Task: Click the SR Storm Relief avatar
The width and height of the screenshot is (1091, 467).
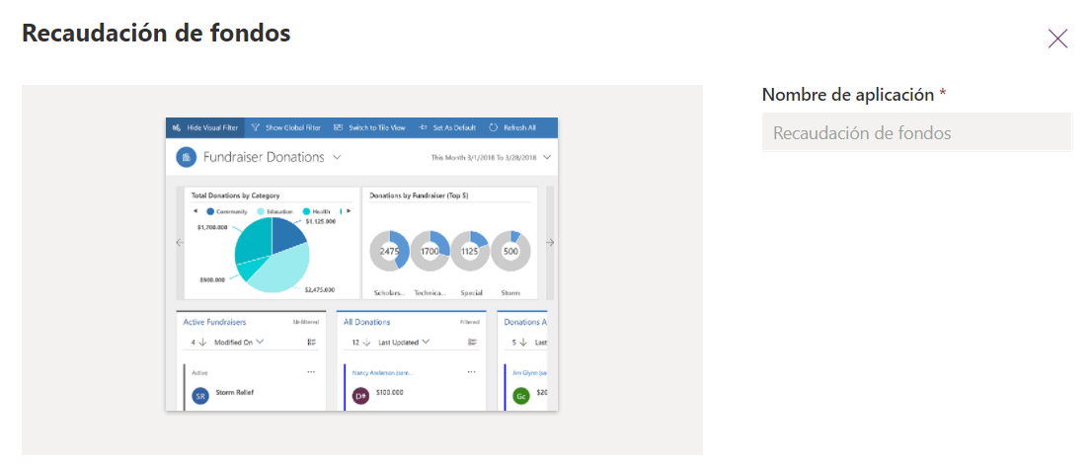Action: 200,395
